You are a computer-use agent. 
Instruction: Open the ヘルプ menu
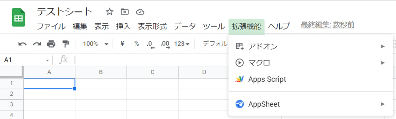pos(279,26)
